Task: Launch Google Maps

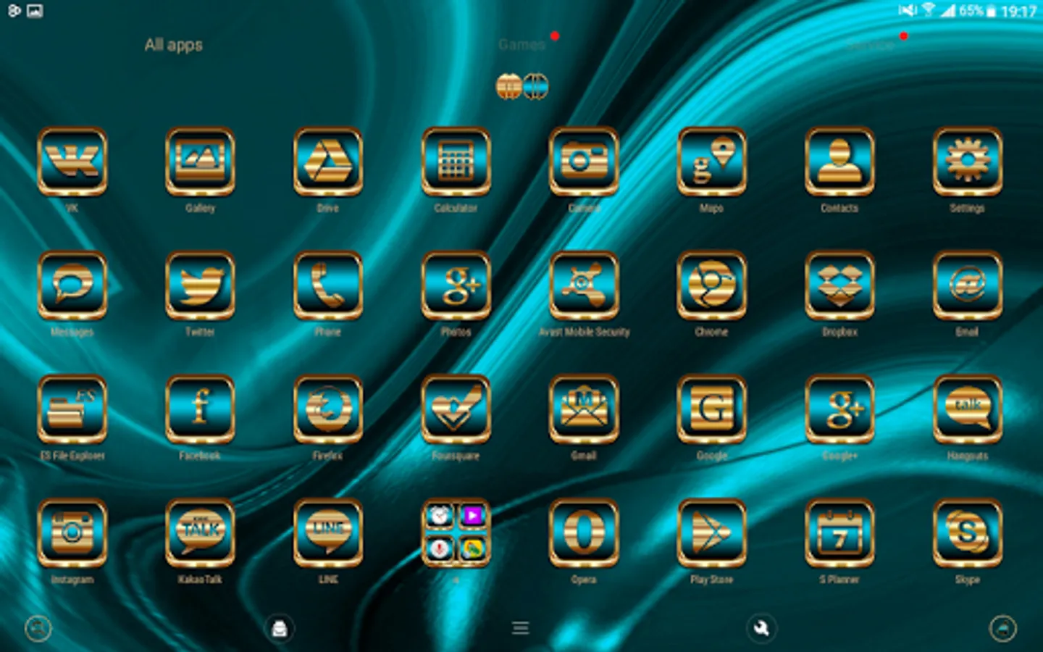Action: coord(712,162)
